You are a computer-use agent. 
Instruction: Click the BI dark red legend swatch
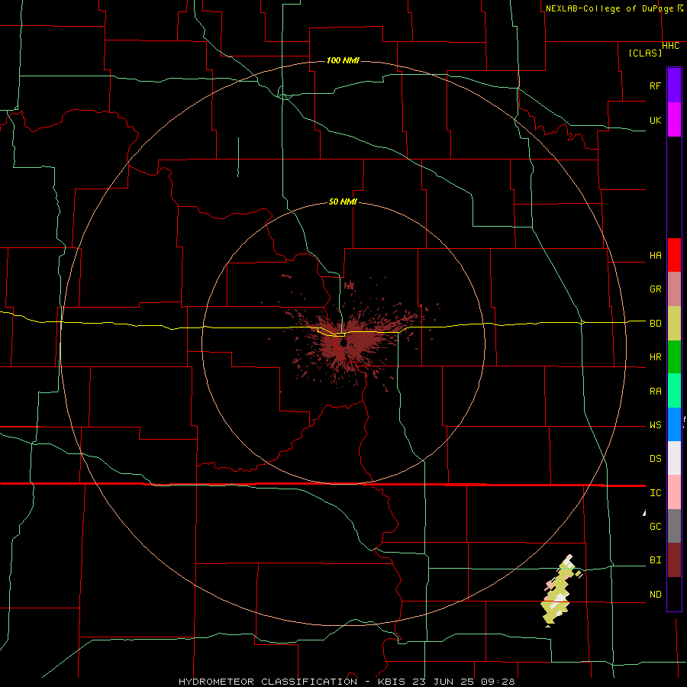[x=674, y=560]
